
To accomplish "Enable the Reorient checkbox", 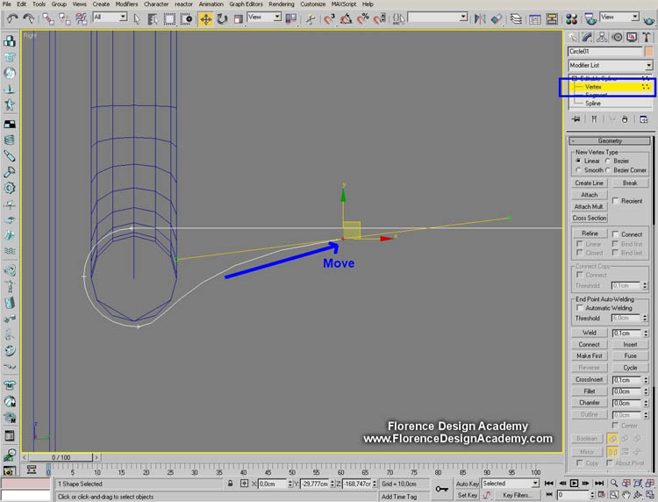I will pos(616,201).
